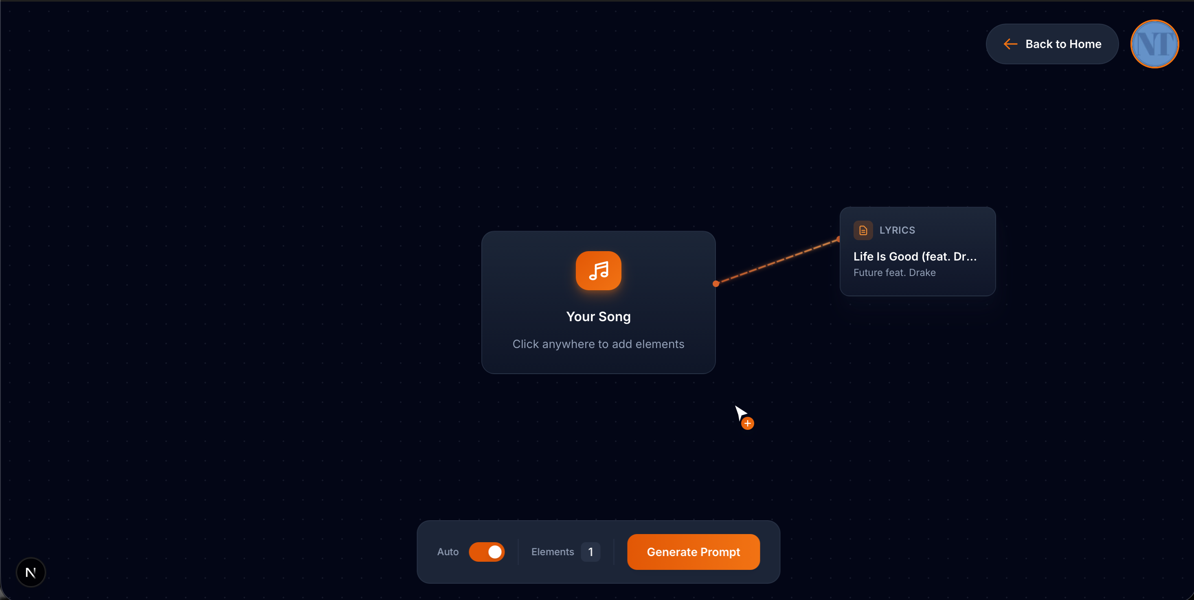Click the Elements label text
The image size is (1194, 600).
coord(552,552)
